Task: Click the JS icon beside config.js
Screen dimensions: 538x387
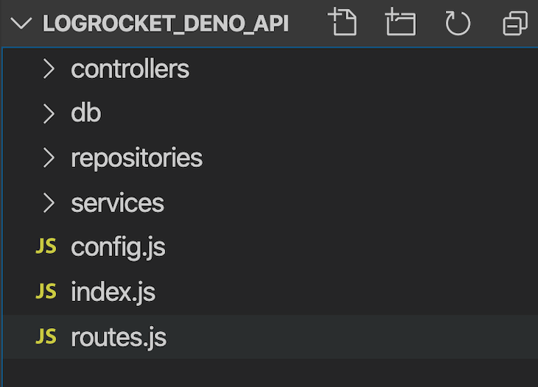Action: tap(46, 246)
